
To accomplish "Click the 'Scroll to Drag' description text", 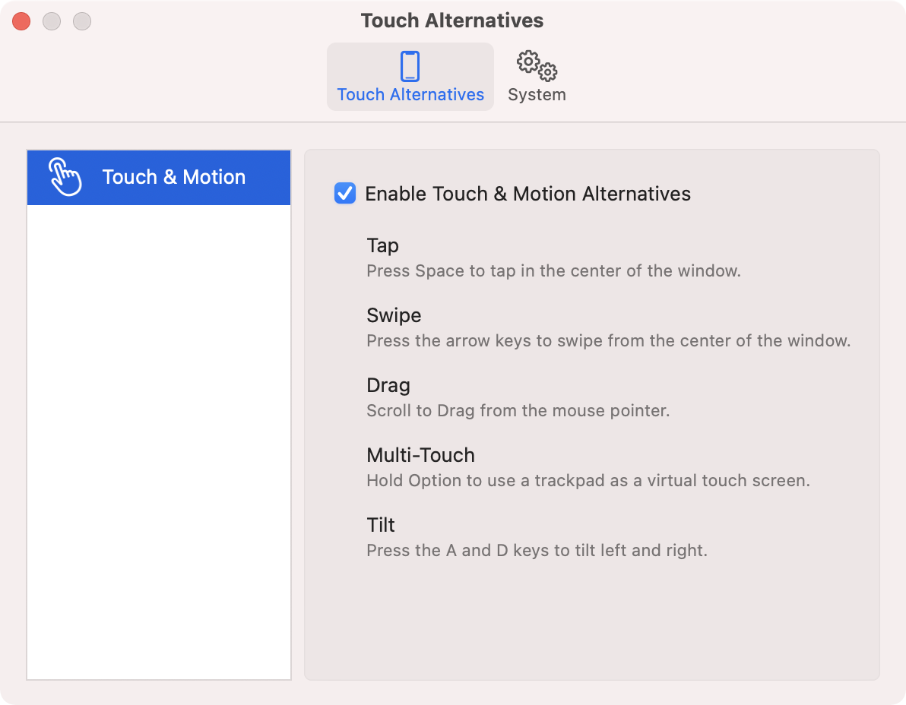I will point(518,411).
